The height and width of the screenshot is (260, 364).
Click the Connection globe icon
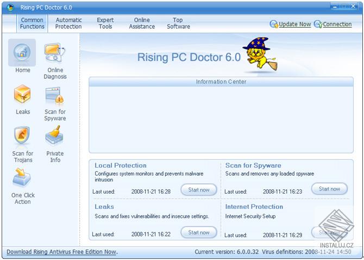[x=318, y=24]
